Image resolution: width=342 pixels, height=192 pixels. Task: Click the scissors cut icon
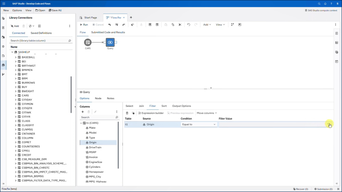(180, 25)
